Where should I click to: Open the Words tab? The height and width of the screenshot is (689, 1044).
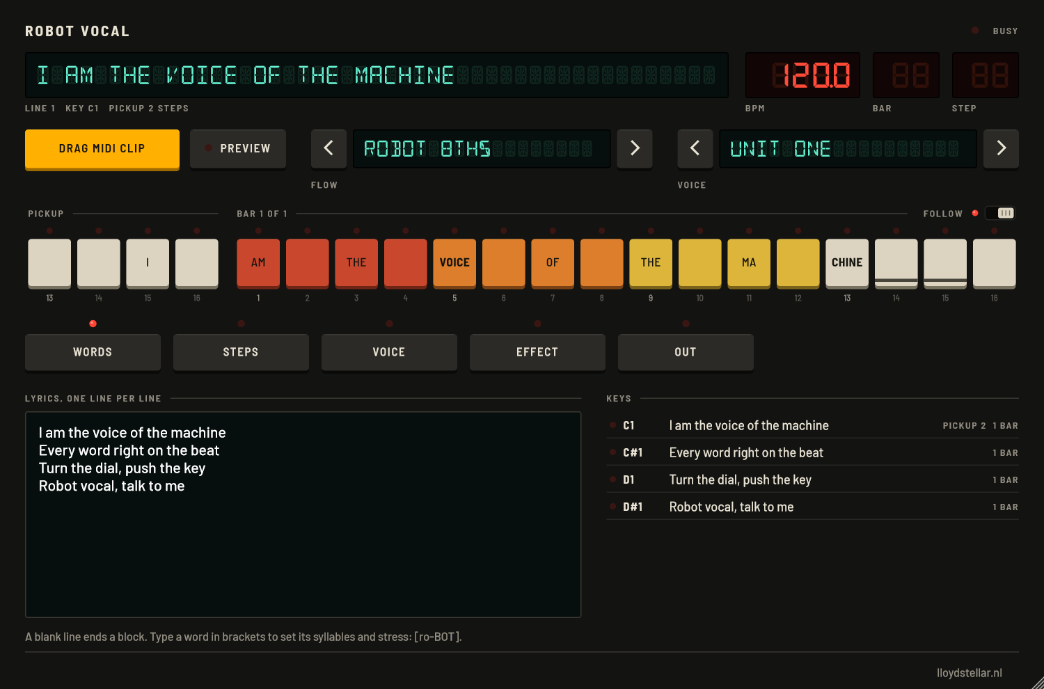[93, 352]
